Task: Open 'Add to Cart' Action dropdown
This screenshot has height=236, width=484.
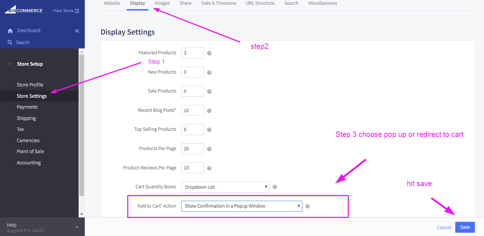Action: coord(242,206)
